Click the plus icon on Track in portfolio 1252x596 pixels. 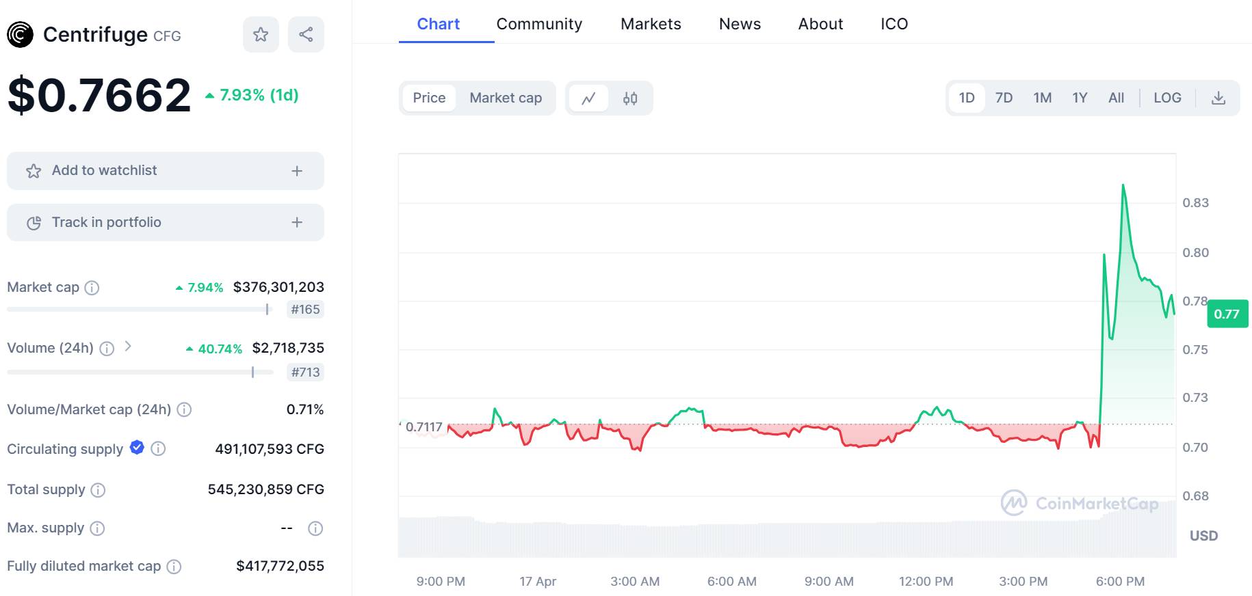coord(297,222)
